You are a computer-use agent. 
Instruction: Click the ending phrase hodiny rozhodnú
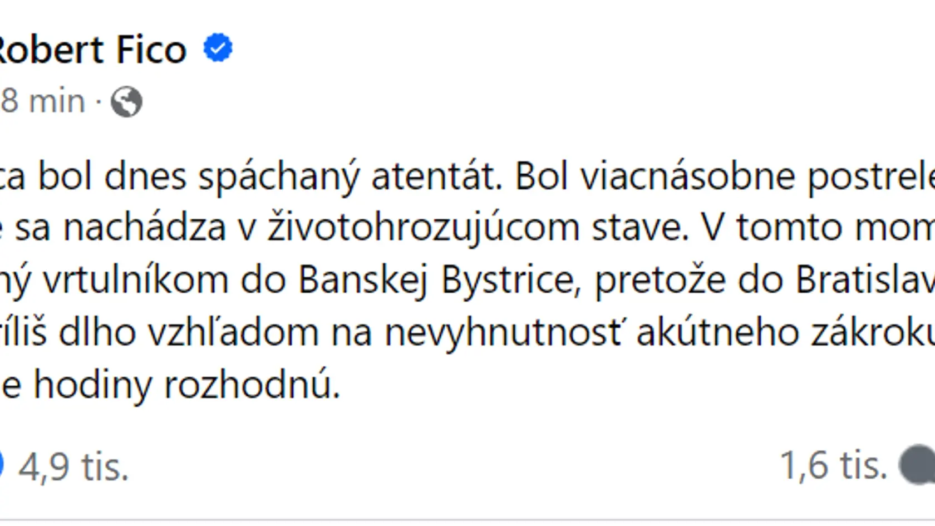187,385
